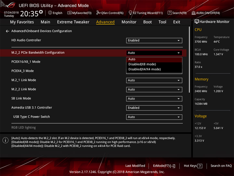Open the Boot tab
The width and height of the screenshot is (234, 176).
pos(148,22)
